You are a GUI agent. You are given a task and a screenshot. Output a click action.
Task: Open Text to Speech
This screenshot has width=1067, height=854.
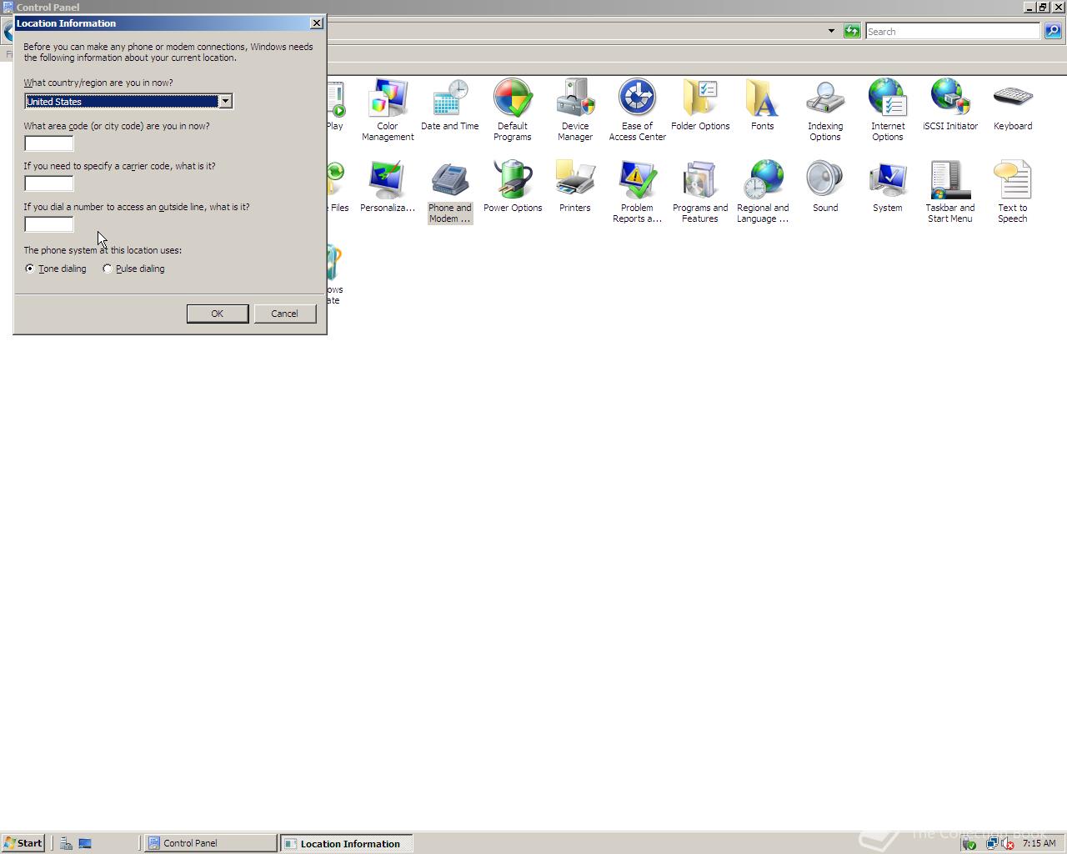coord(1013,192)
